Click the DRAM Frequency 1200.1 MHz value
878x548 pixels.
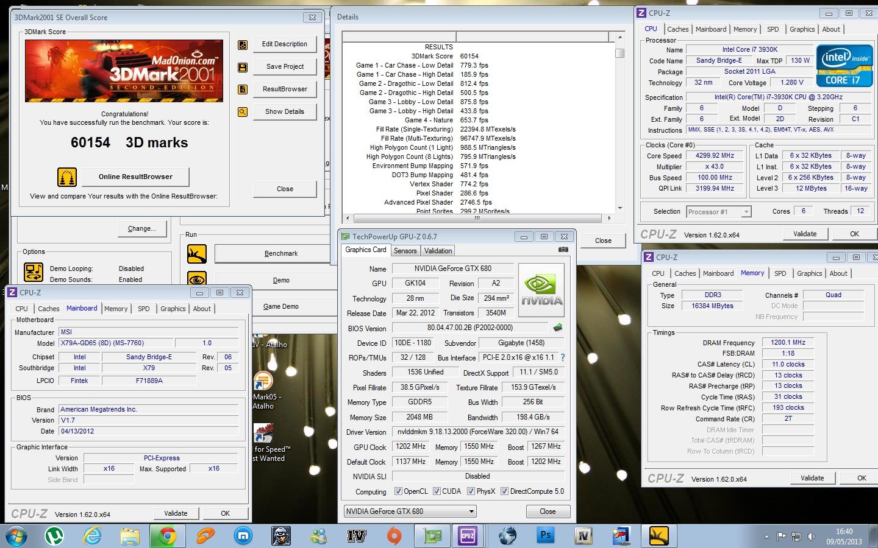coord(788,343)
